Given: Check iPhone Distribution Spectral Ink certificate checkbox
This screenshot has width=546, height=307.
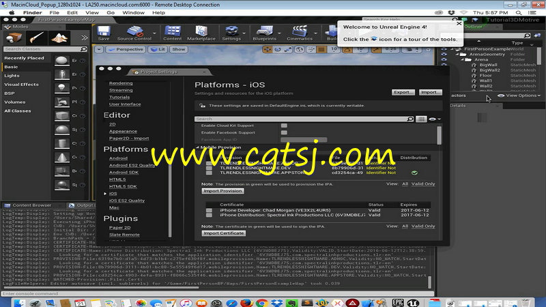Looking at the screenshot, I should coord(209,215).
